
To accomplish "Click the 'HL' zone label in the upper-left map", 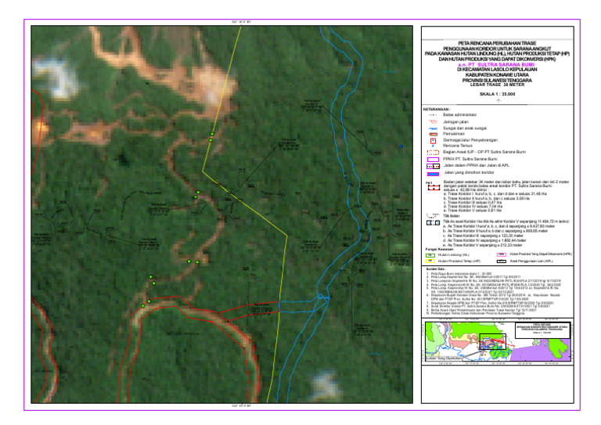I will [x=147, y=83].
